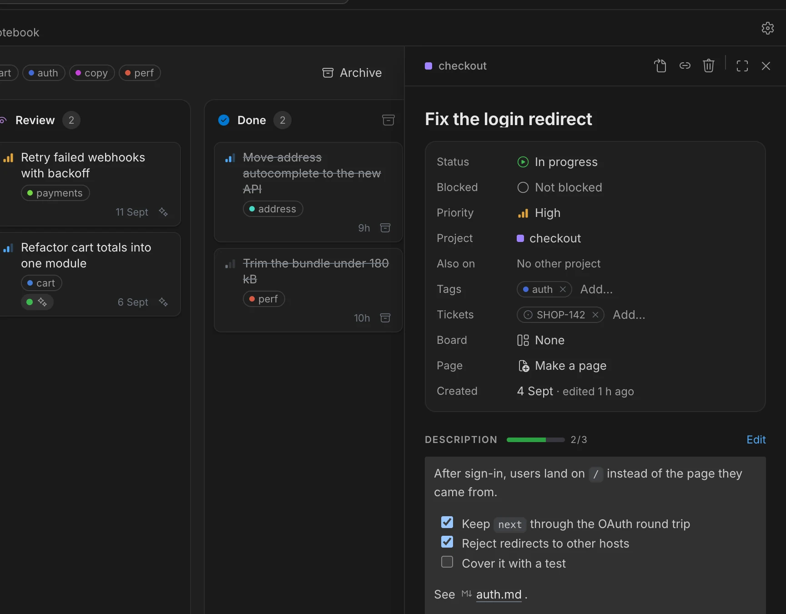The width and height of the screenshot is (786, 614).
Task: Close the task detail panel
Action: pyautogui.click(x=766, y=66)
